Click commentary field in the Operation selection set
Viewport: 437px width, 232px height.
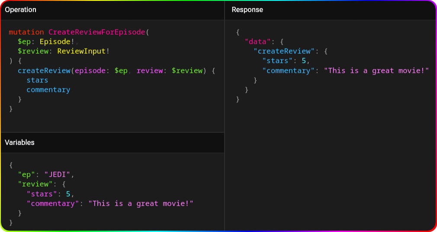pyautogui.click(x=48, y=90)
